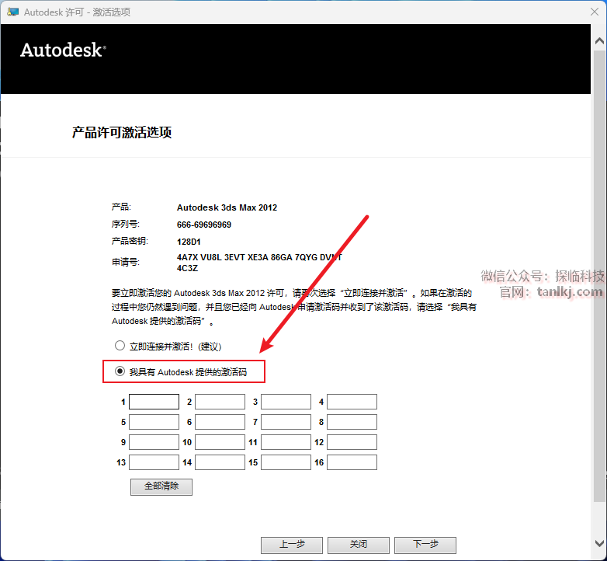Screen dimensions: 607x561
Task: Go back with the 上一步 button
Action: [x=292, y=545]
